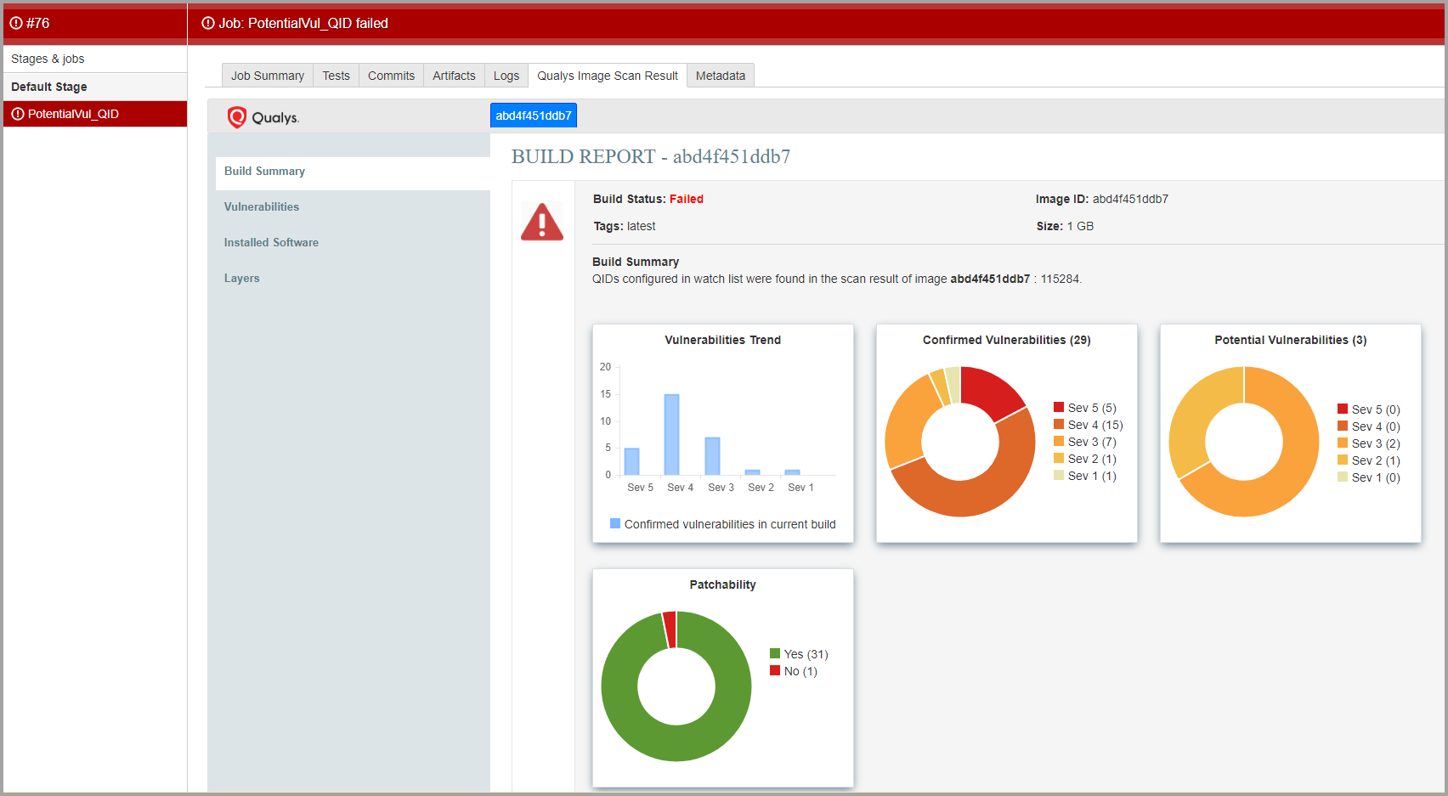Click Sev 3 (2) legend entry in Potential chart

pyautogui.click(x=1369, y=443)
